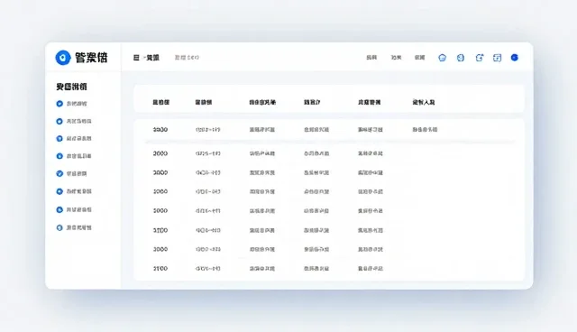Select the bottom-most sidebar menu item icon
The width and height of the screenshot is (577, 332).
60,228
